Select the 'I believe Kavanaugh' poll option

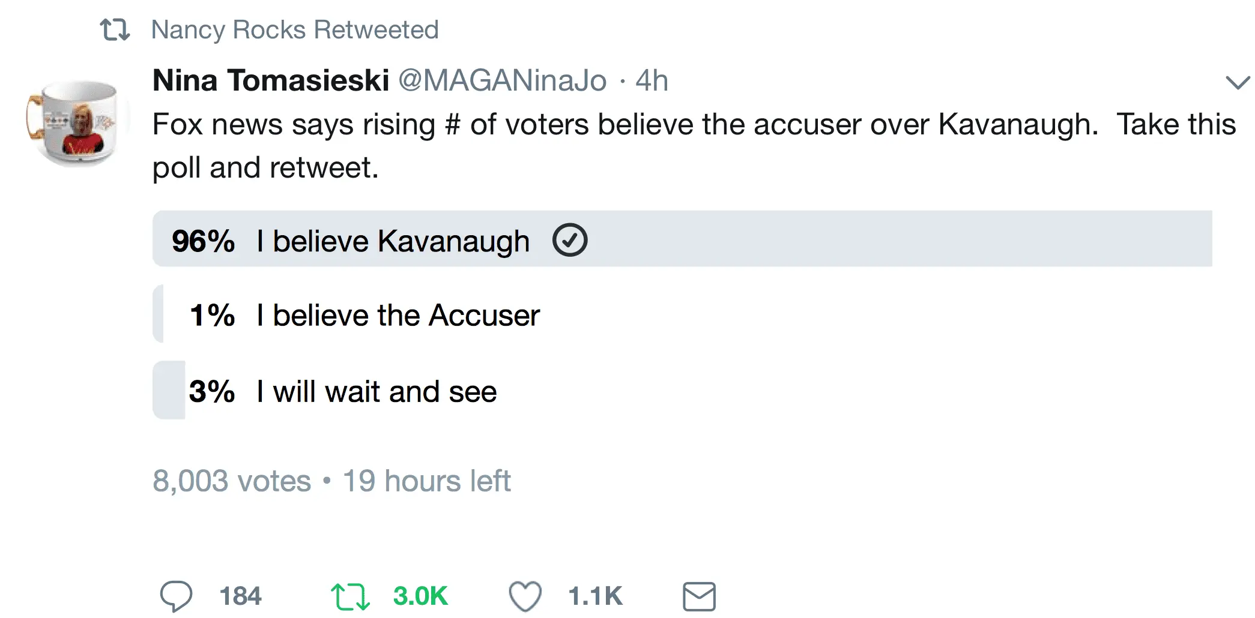tap(393, 241)
